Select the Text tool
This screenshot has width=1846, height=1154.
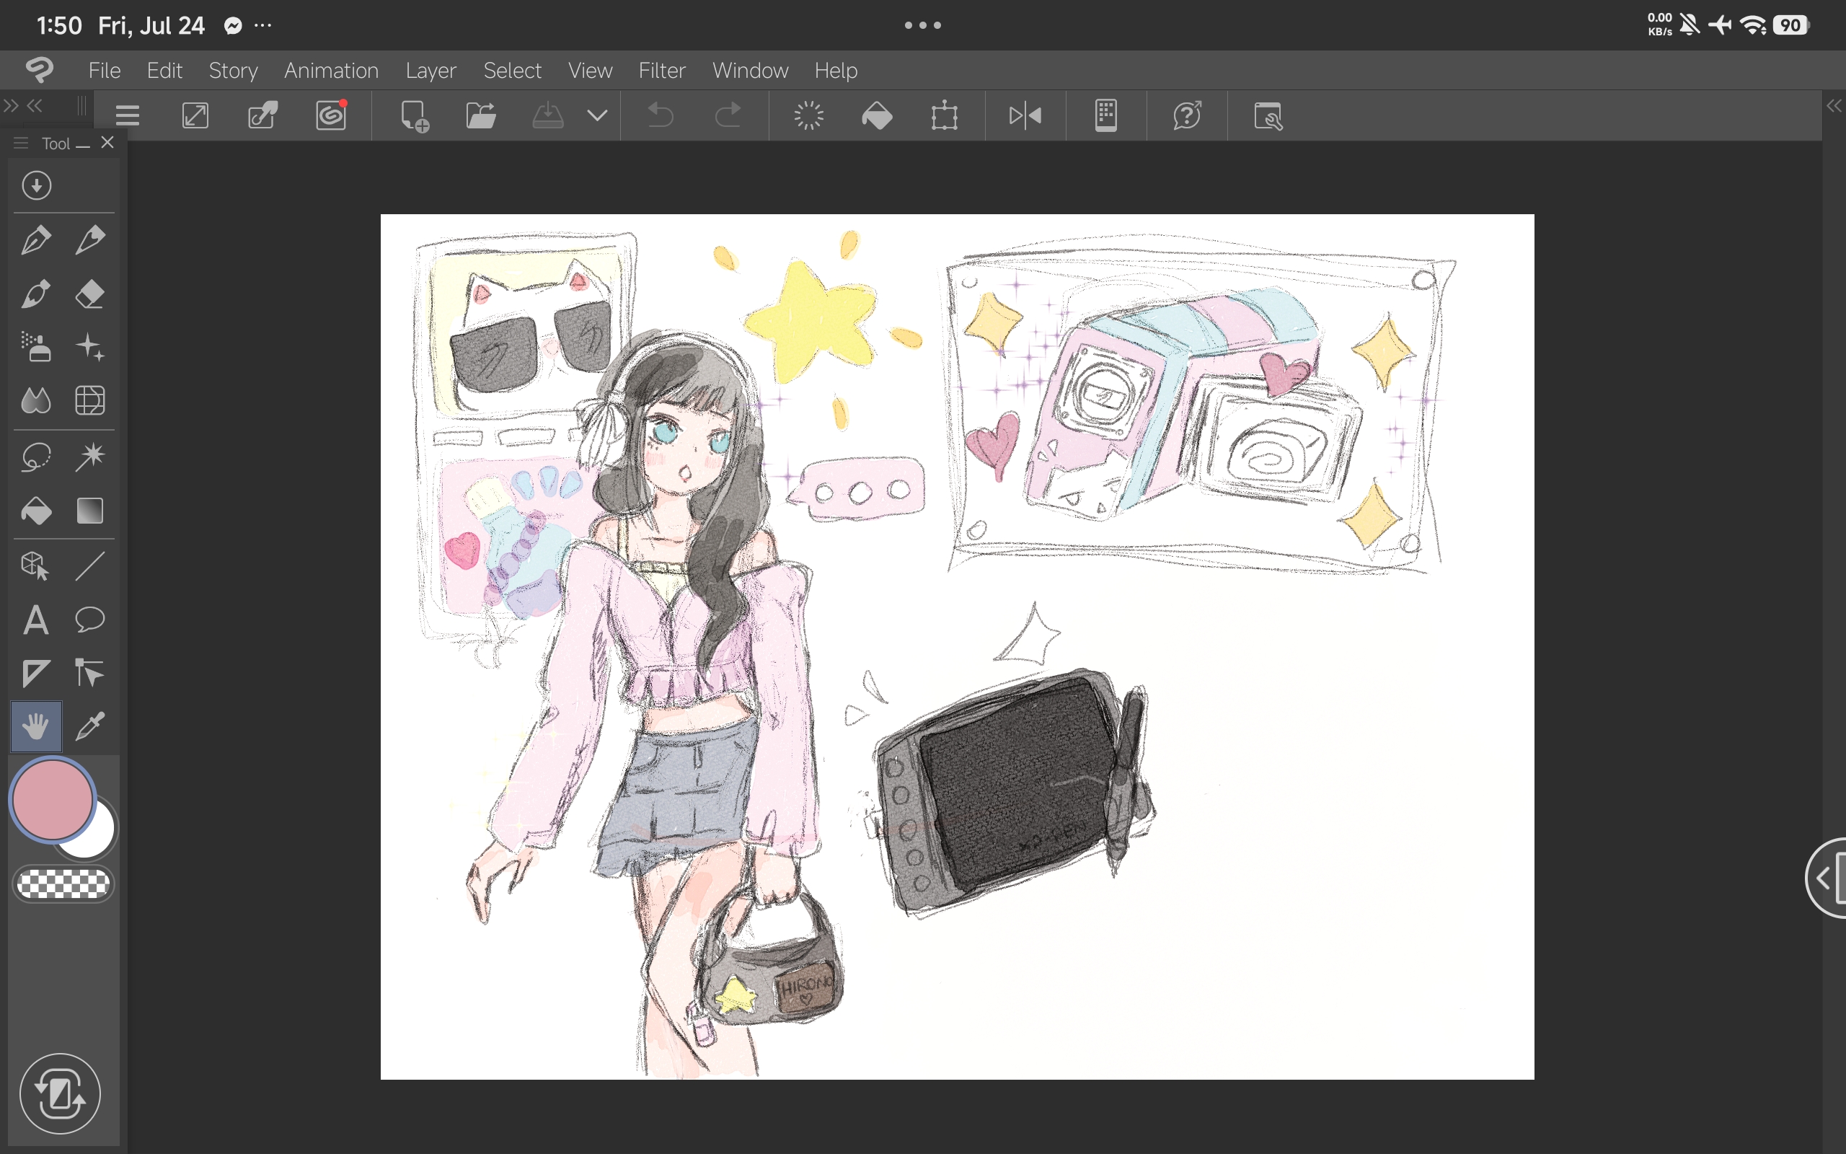pos(36,620)
